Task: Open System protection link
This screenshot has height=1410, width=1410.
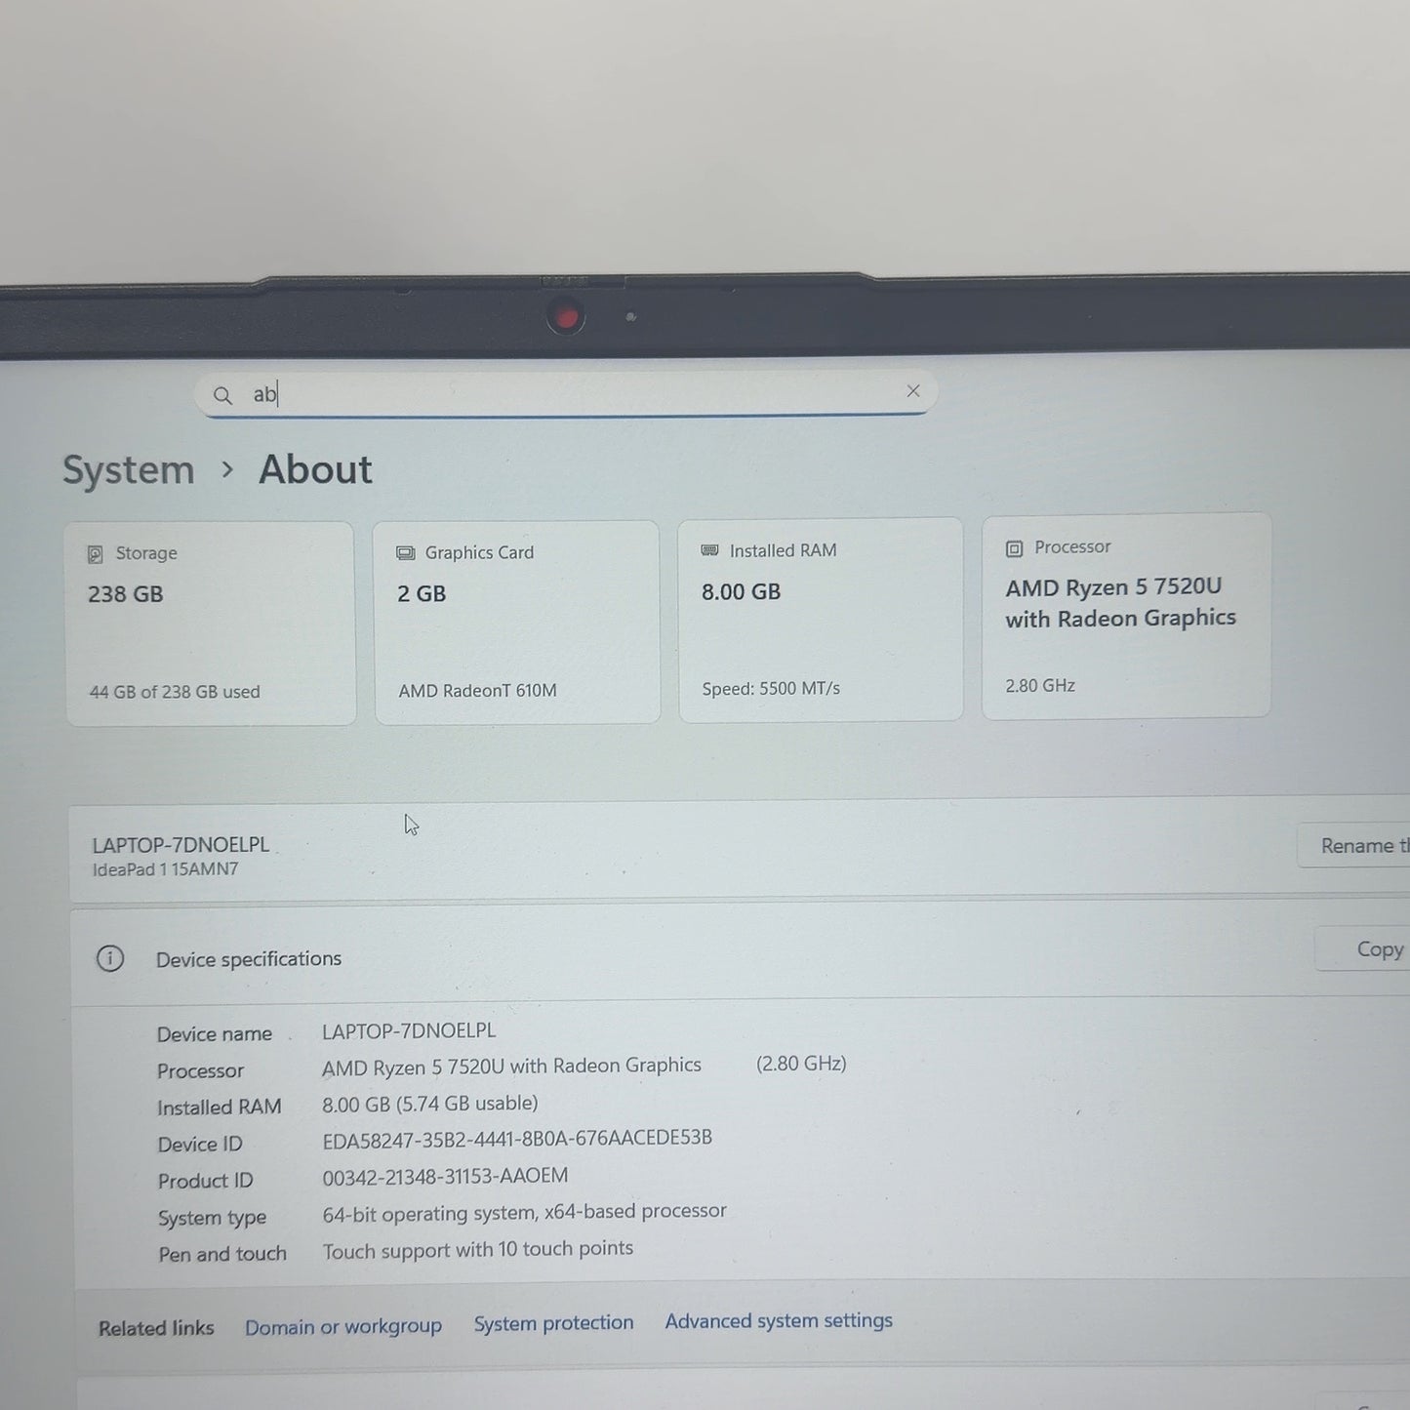Action: pyautogui.click(x=554, y=1323)
